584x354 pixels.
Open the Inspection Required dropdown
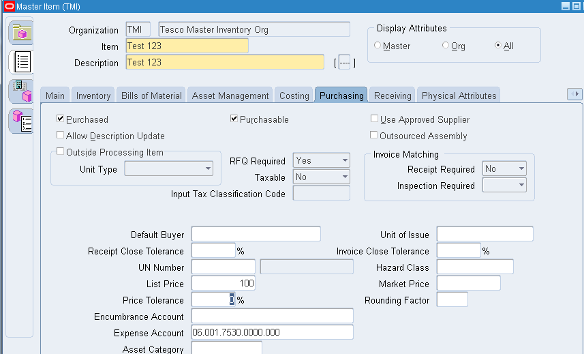tap(504, 185)
